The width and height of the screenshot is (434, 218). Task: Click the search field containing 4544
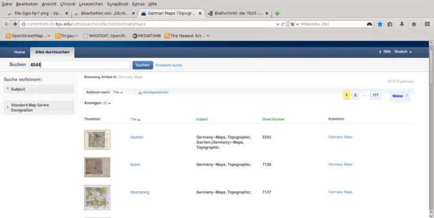tap(79, 65)
